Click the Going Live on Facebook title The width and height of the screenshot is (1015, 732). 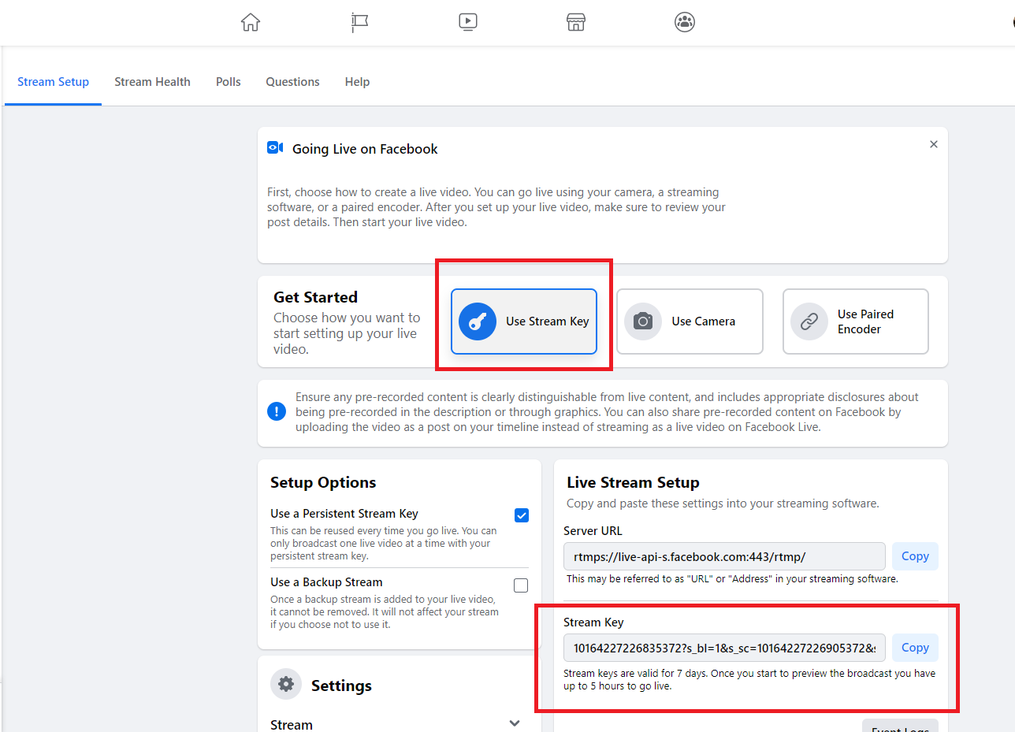pyautogui.click(x=365, y=149)
